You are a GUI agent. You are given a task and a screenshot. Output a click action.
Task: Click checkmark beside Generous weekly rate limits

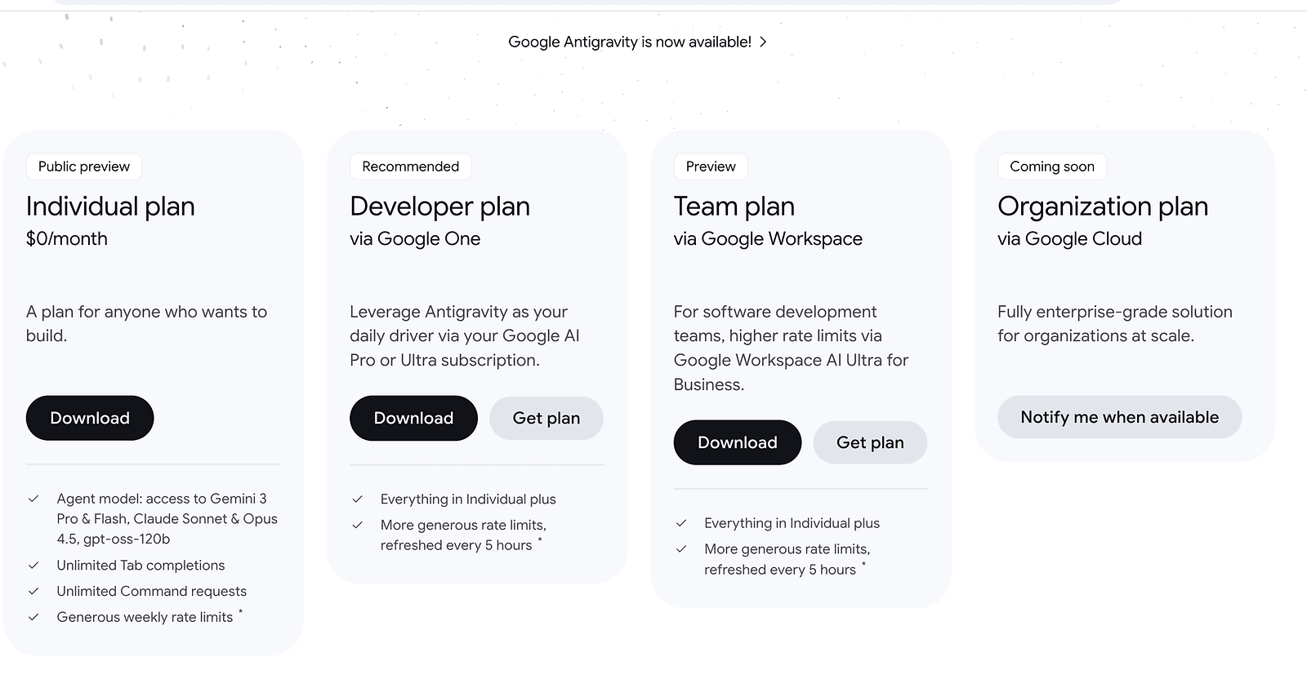(33, 617)
